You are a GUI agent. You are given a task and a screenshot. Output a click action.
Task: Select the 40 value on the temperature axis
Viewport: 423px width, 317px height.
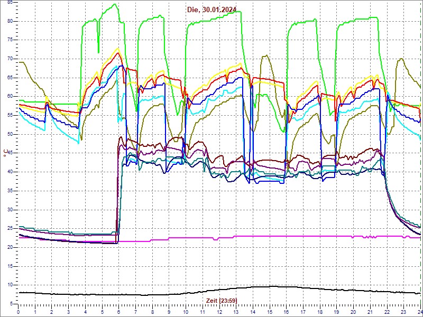pos(10,172)
